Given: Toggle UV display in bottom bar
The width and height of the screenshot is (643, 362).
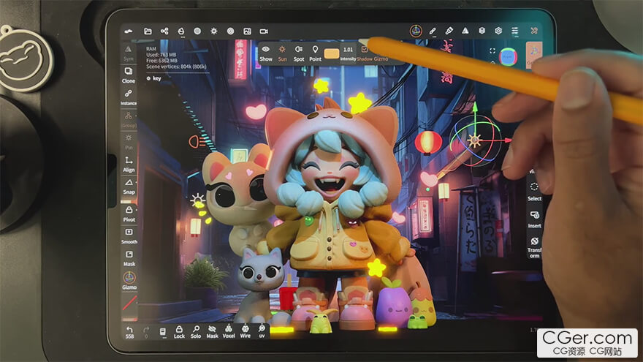Looking at the screenshot, I should point(262,331).
